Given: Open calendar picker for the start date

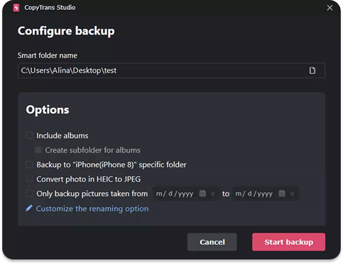Looking at the screenshot, I should coord(203,193).
